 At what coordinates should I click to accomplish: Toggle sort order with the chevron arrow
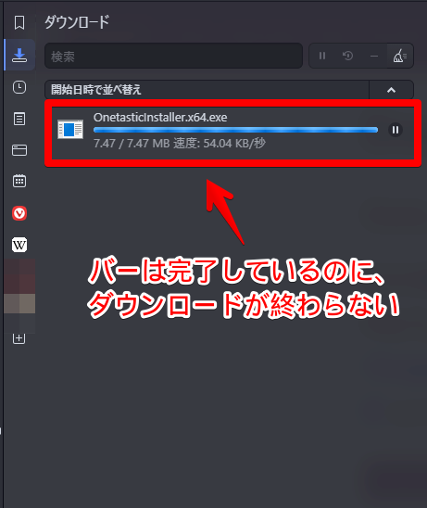coord(392,90)
